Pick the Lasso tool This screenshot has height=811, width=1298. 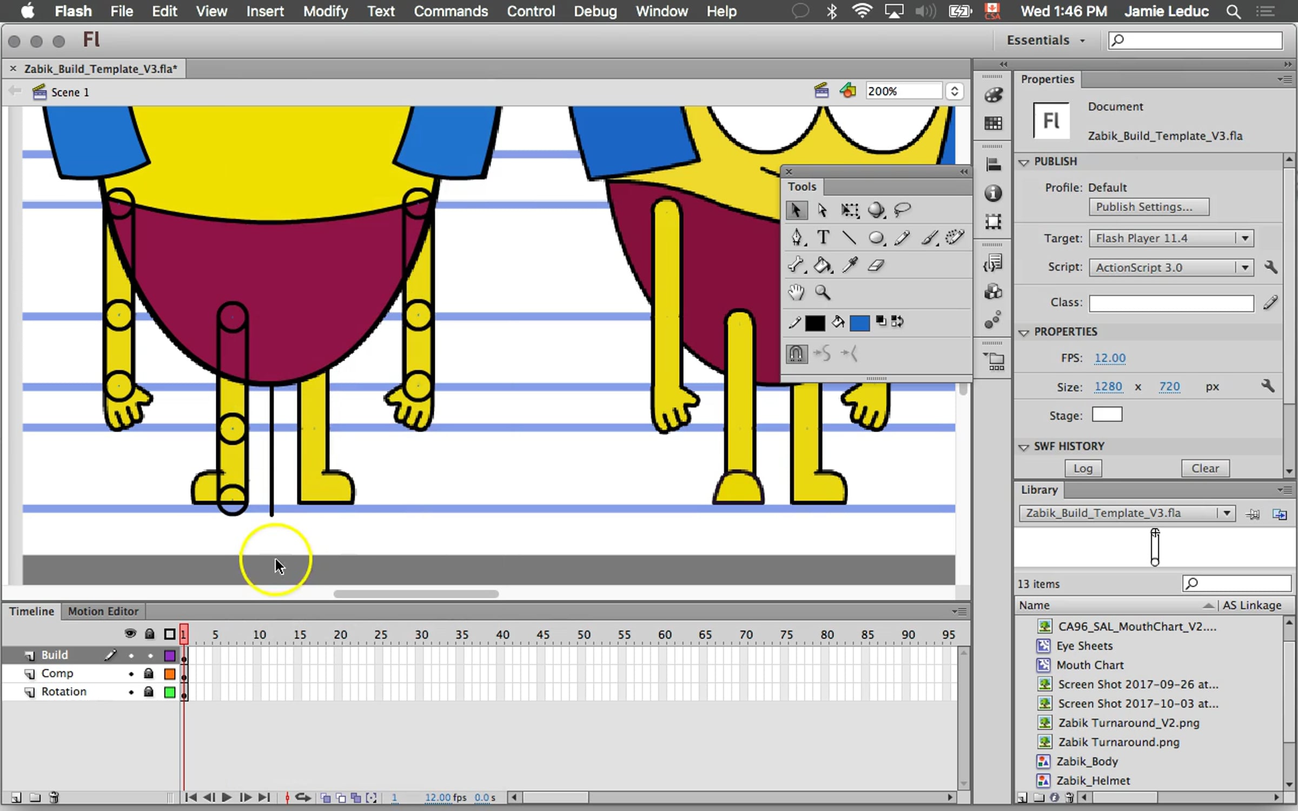tap(902, 210)
